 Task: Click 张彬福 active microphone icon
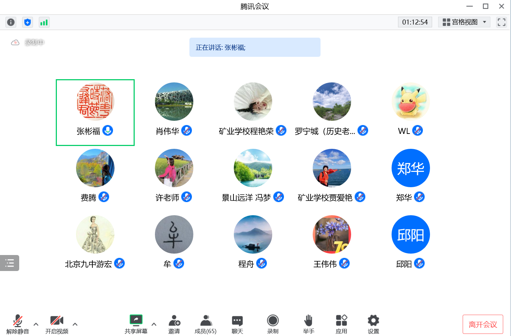(x=108, y=131)
